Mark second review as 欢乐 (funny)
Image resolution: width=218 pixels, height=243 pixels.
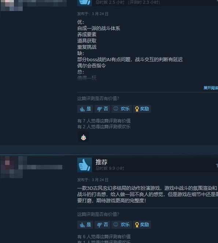(x=122, y=225)
